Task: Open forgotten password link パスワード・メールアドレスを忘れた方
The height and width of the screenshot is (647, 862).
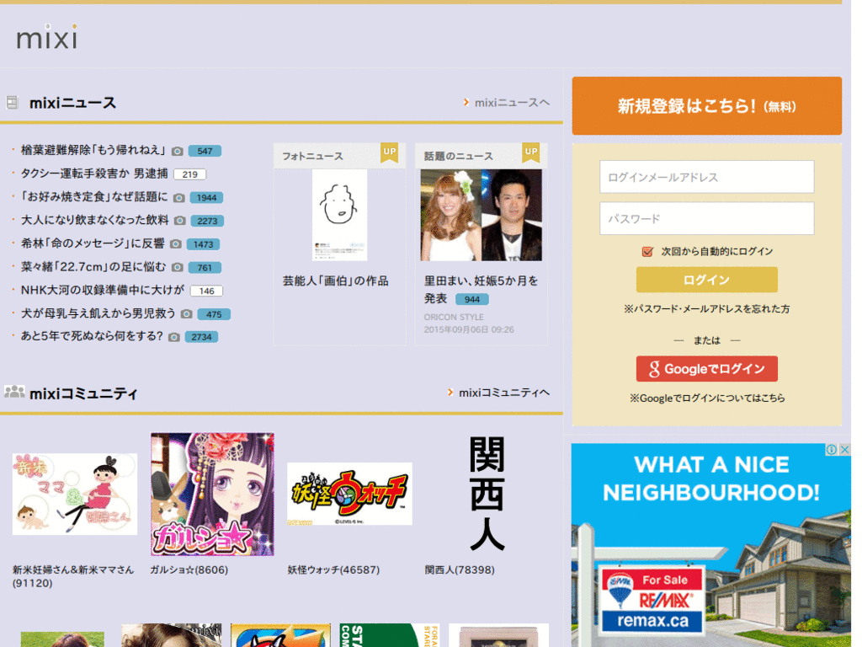Action: pyautogui.click(x=706, y=309)
